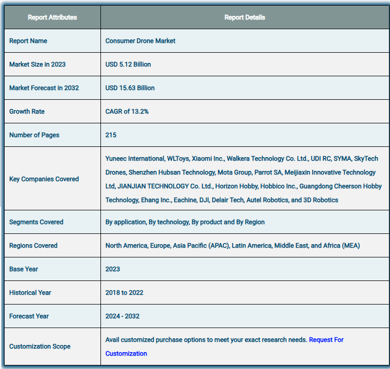The height and width of the screenshot is (369, 390).
Task: Click the Market Forecast in 2032 label
Action: (44, 88)
